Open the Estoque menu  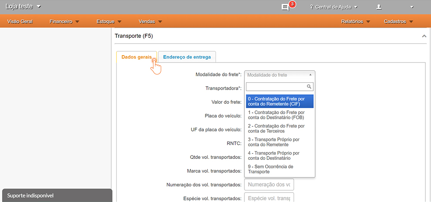tap(109, 21)
